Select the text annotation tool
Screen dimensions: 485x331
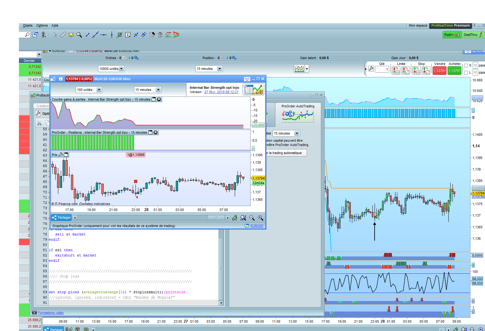click(x=128, y=35)
